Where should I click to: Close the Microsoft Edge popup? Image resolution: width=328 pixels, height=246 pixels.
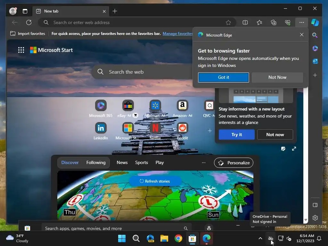302,35
